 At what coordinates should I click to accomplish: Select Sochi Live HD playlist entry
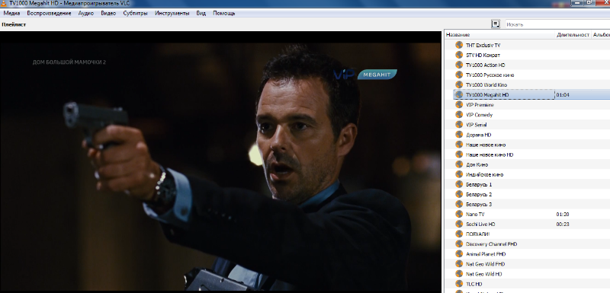(x=480, y=225)
